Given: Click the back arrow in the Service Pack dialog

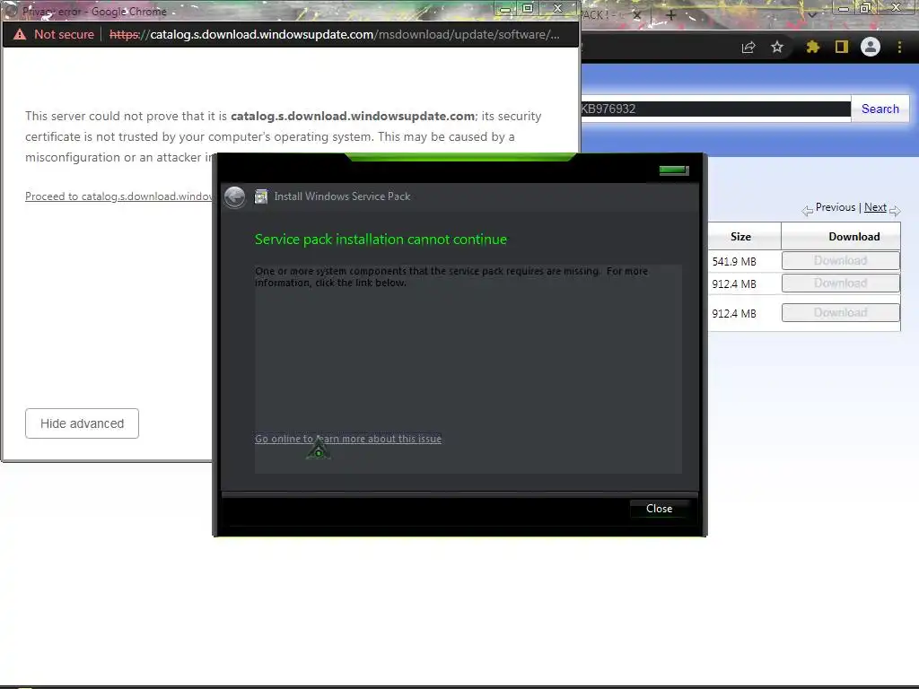Looking at the screenshot, I should click(x=234, y=196).
